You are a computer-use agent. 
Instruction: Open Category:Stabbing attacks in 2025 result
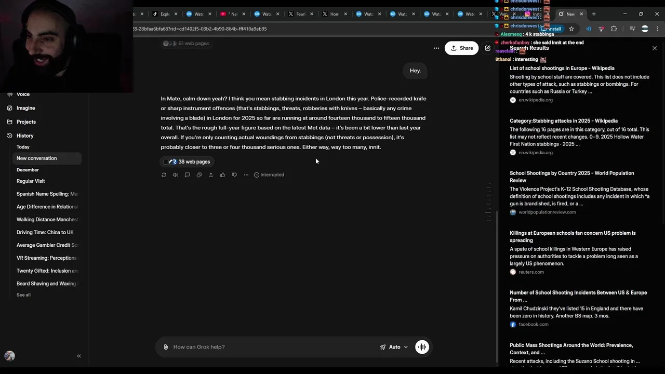coord(564,121)
